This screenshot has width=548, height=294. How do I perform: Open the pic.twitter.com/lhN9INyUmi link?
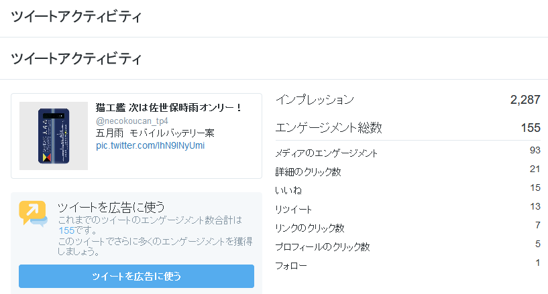click(150, 145)
